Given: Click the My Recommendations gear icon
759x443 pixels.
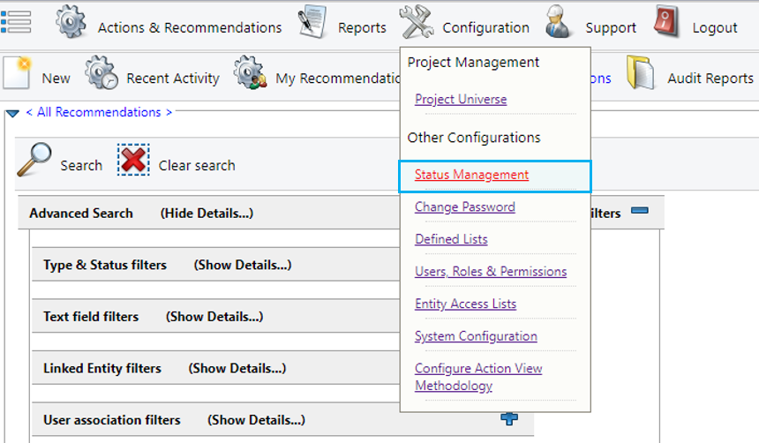Looking at the screenshot, I should pyautogui.click(x=249, y=72).
